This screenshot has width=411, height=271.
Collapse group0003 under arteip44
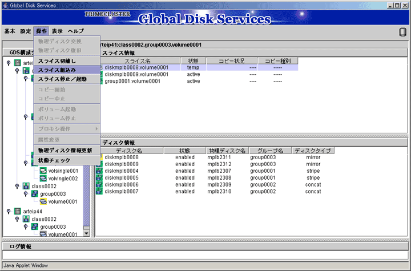click(26, 226)
